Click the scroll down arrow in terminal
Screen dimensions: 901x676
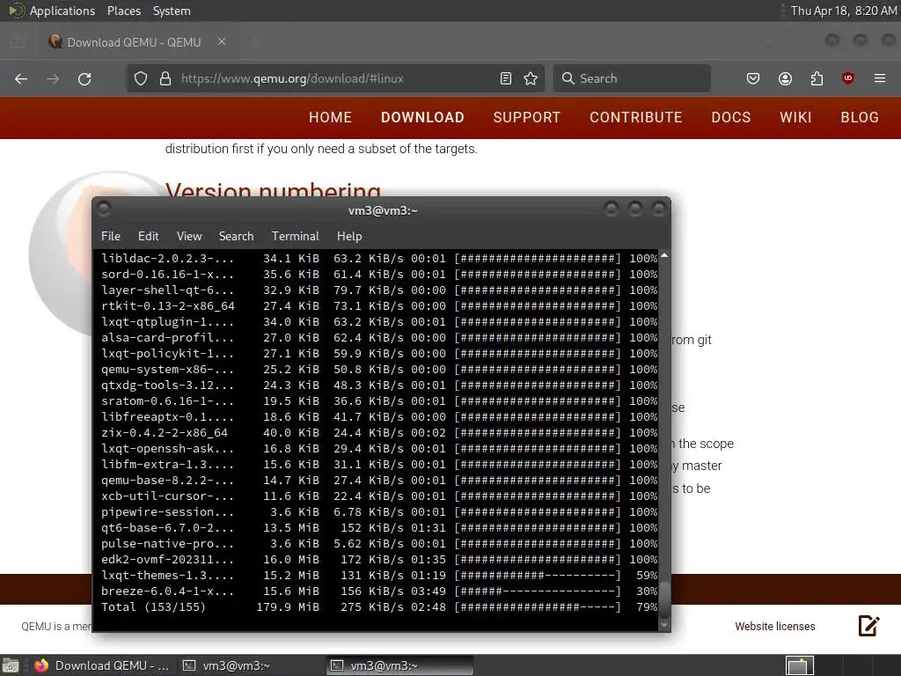pyautogui.click(x=664, y=624)
